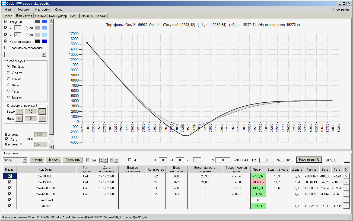Remove the Si74500BL0 Call row via X
This screenshot has height=221, width=353.
346,182
